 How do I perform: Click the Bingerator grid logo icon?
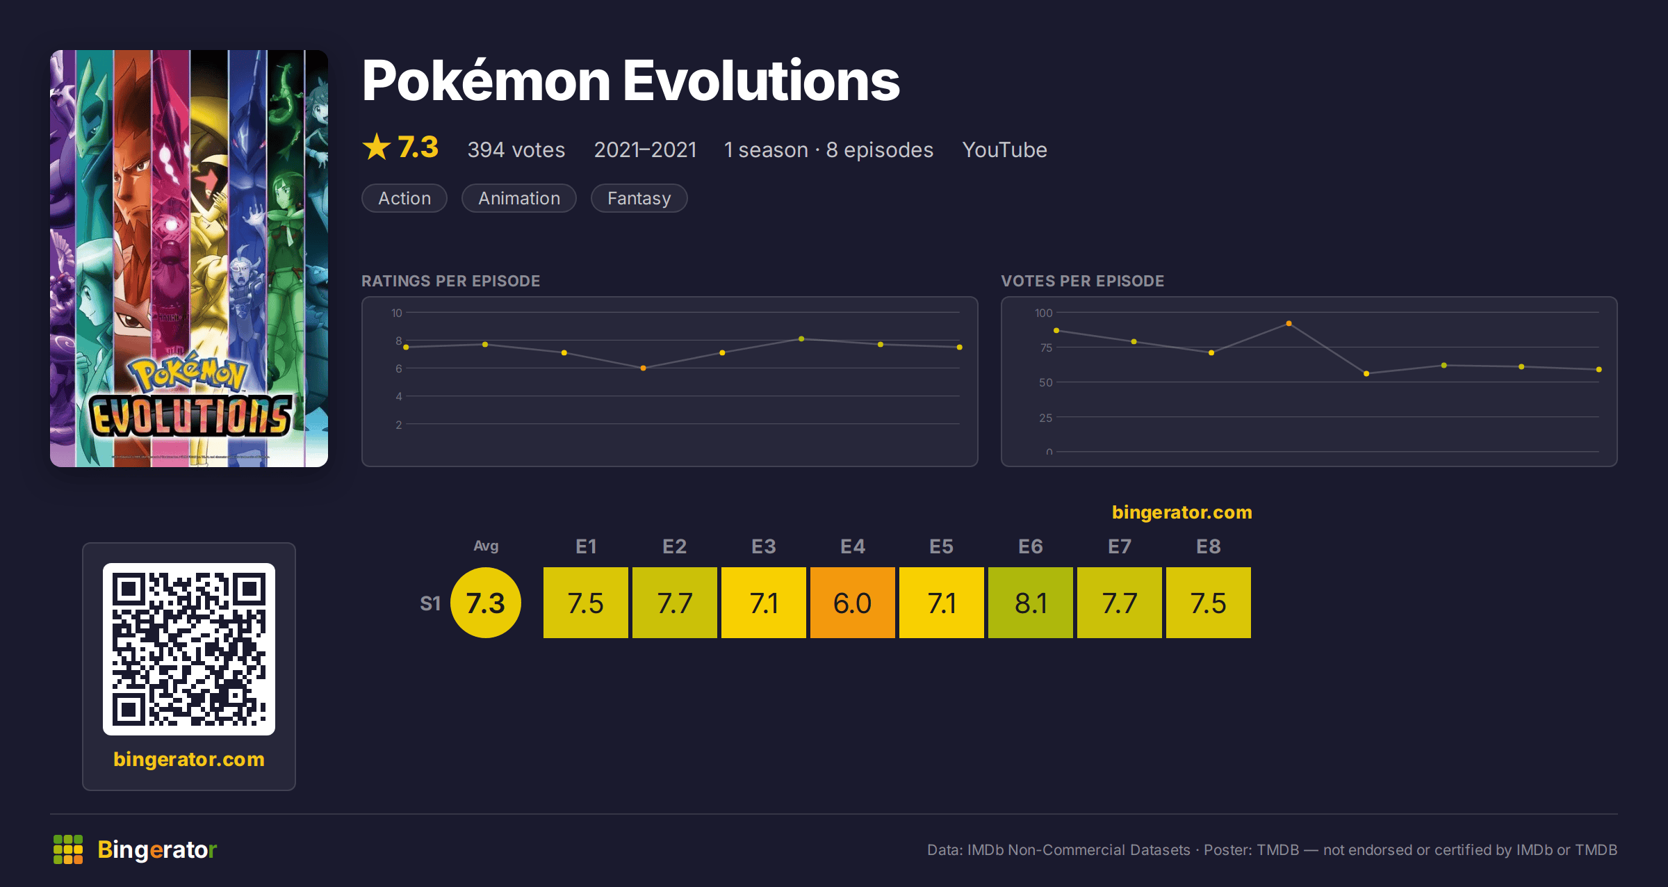pyautogui.click(x=68, y=849)
